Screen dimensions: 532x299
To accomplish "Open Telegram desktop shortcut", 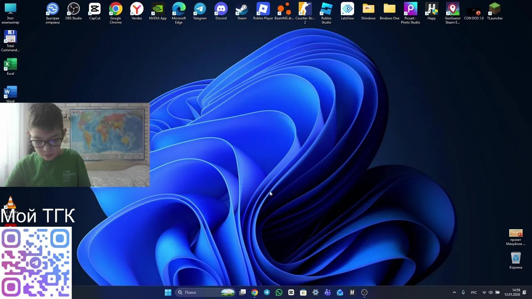I will pyautogui.click(x=200, y=12).
